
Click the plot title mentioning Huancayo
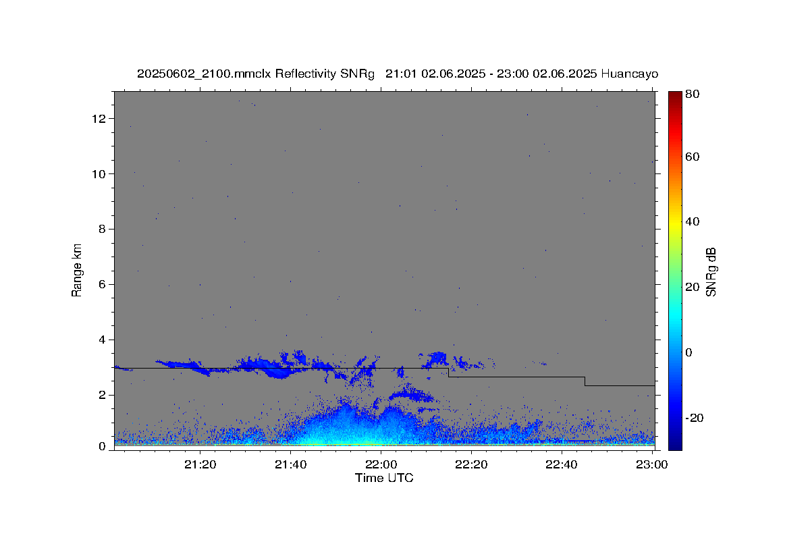tap(398, 74)
